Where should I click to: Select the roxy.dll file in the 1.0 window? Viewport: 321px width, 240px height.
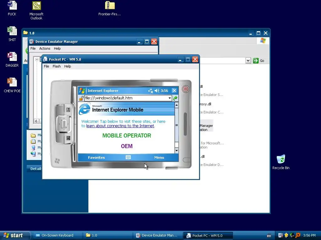(205, 104)
